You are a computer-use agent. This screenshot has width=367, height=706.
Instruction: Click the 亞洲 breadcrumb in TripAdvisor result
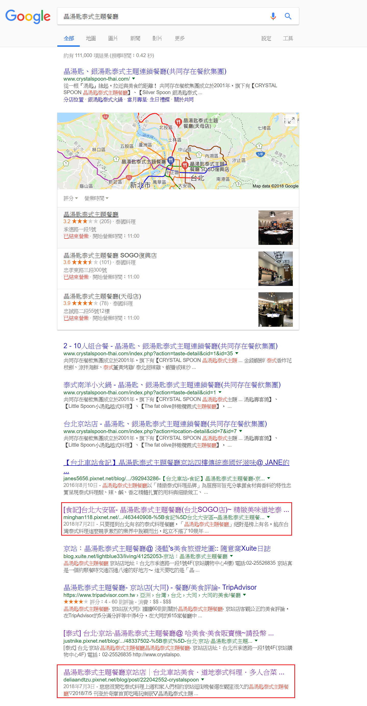[x=145, y=595]
